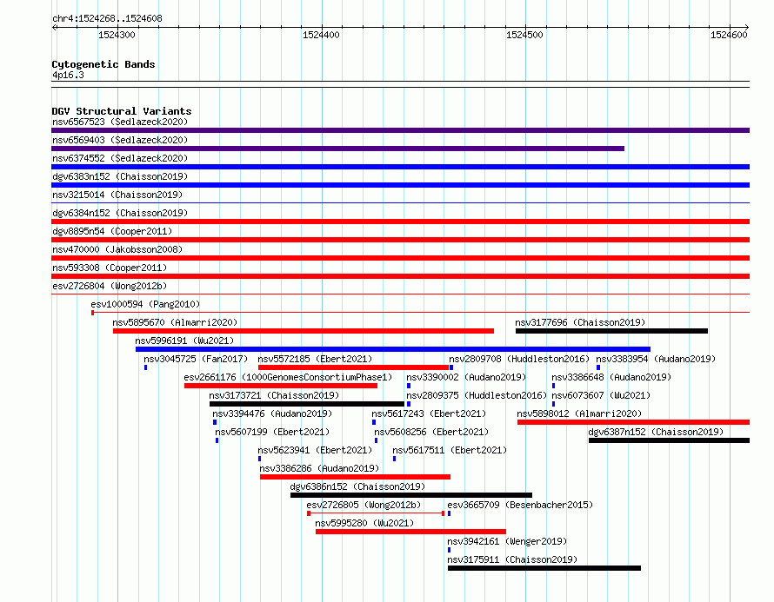The image size is (774, 602).
Task: Select nsv3215014 (Chaisson2019) label
Action: click(117, 195)
